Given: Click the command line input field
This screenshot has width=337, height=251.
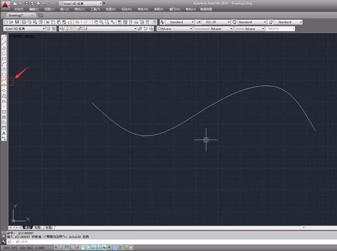Looking at the screenshot, I should point(172,242).
